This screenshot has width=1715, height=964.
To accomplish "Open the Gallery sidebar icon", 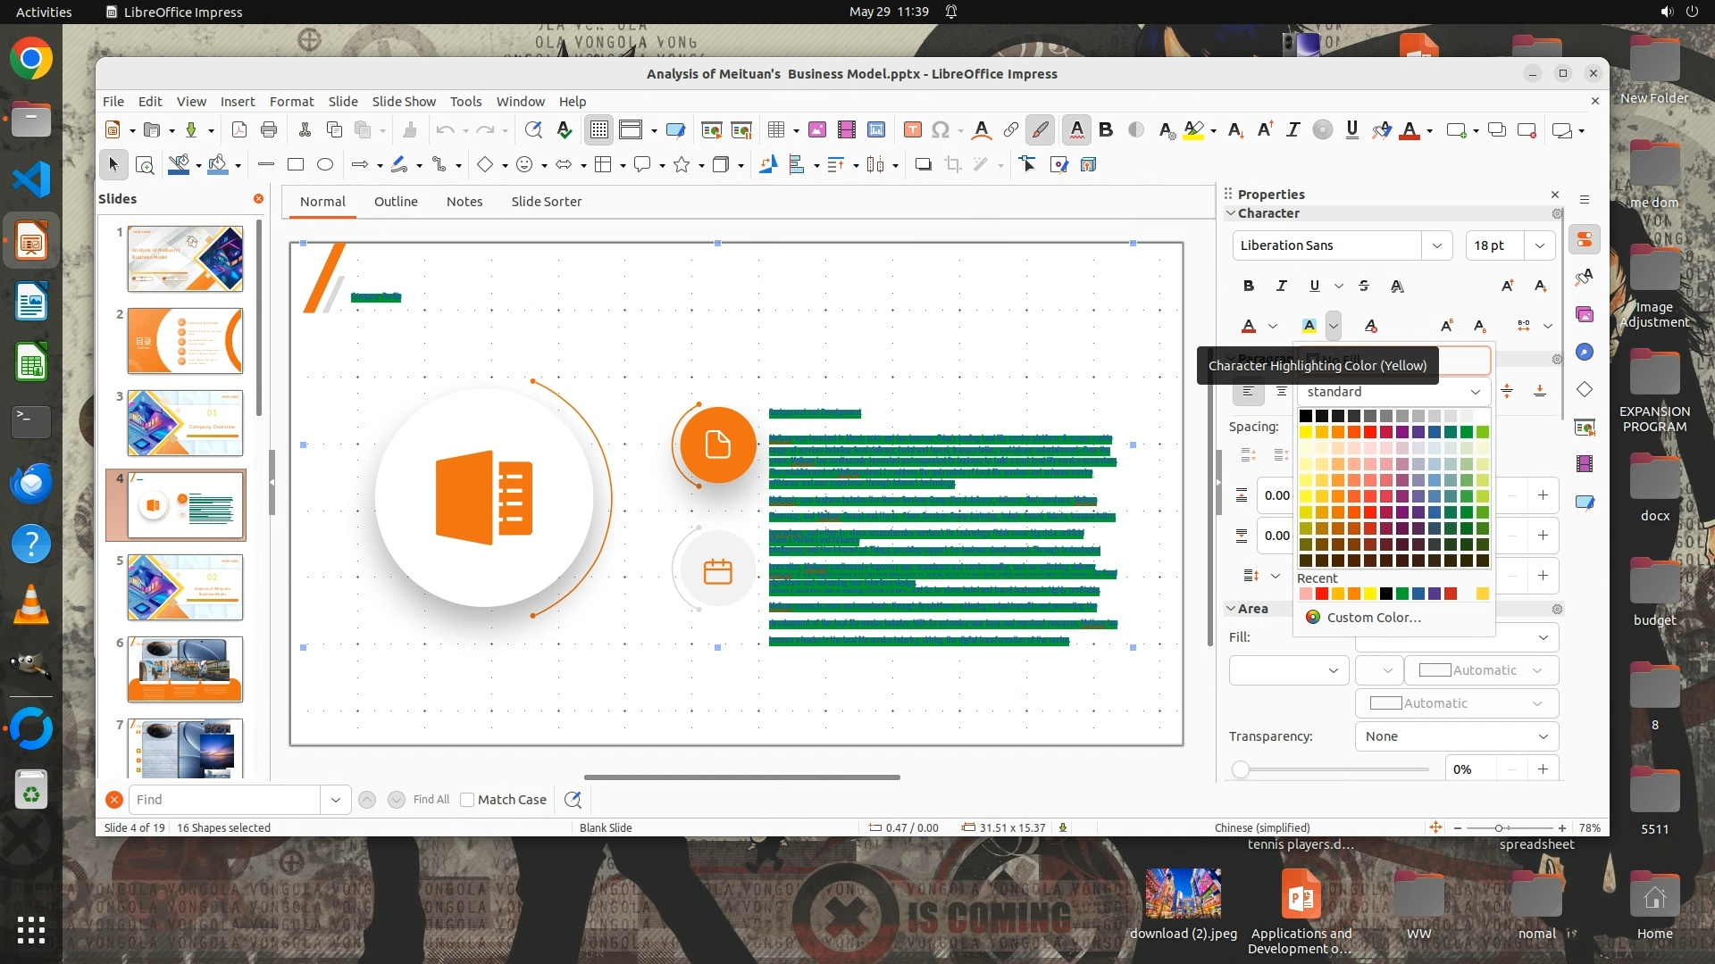I will point(1585,315).
